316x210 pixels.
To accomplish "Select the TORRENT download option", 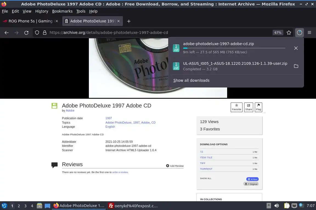I will [206, 169].
